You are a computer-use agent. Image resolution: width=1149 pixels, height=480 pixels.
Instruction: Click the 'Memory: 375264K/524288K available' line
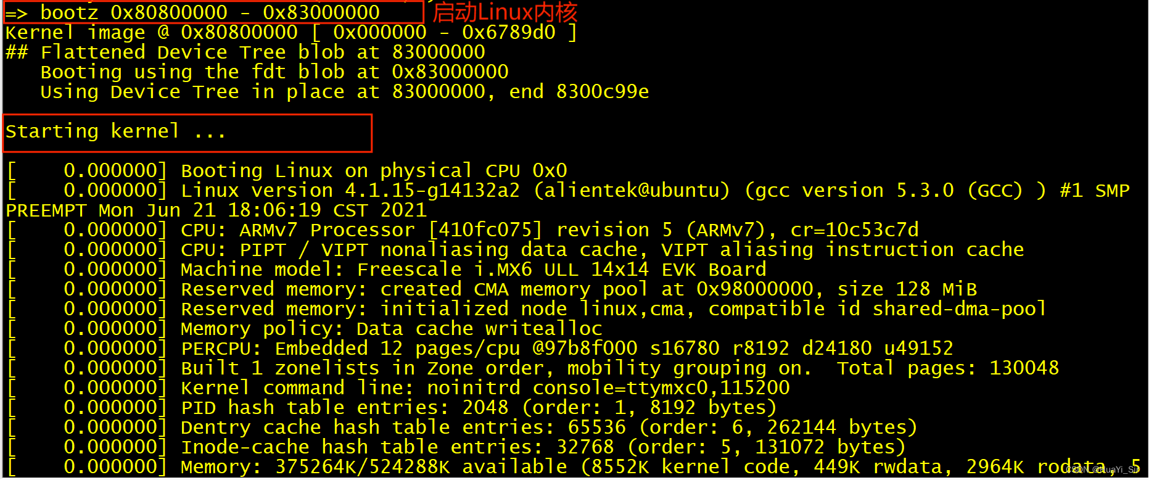pos(574,466)
